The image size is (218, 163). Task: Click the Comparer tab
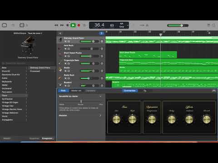(90, 91)
